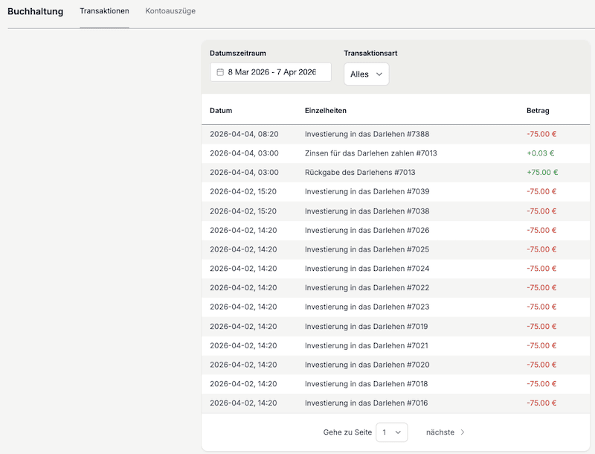The width and height of the screenshot is (595, 454).
Task: Open the Rückgabe des Darlehens #7013 transaction
Action: (x=360, y=173)
